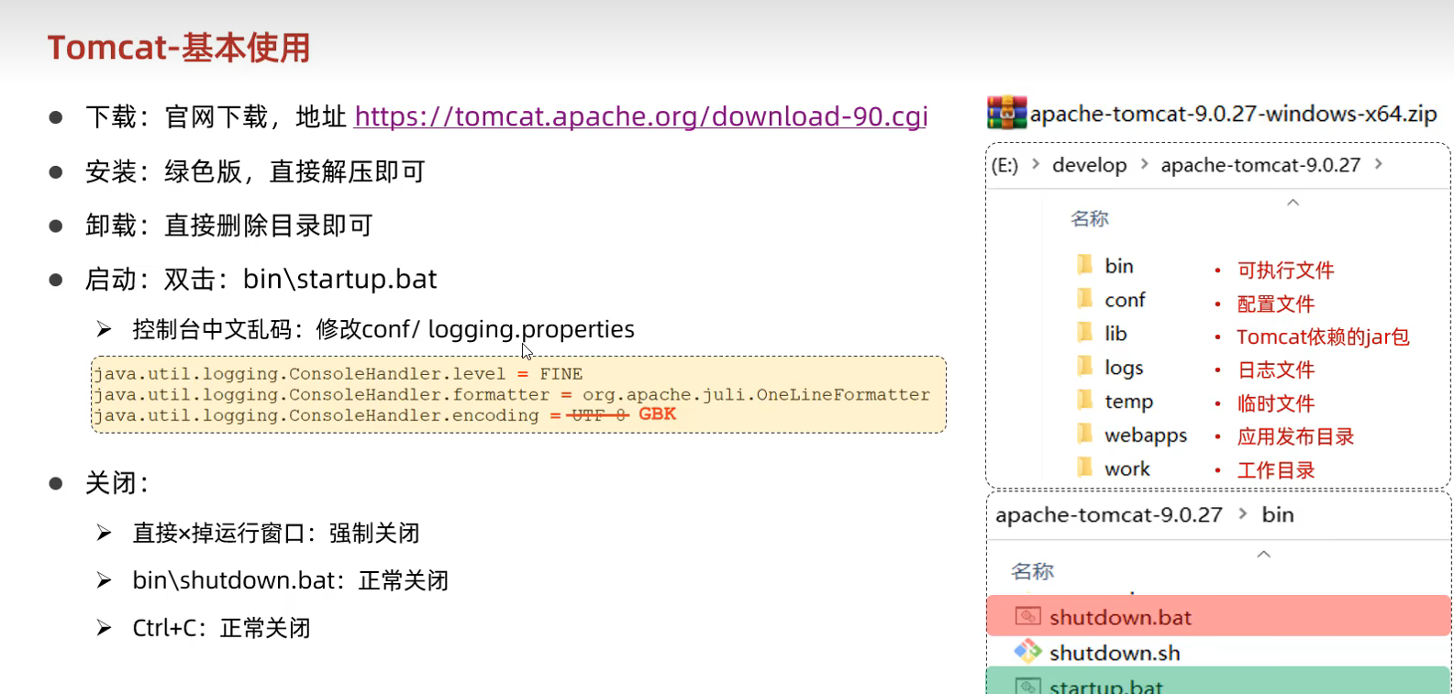Click the ConsoleHandler.formatter code line
The height and width of the screenshot is (694, 1454).
[x=512, y=394]
